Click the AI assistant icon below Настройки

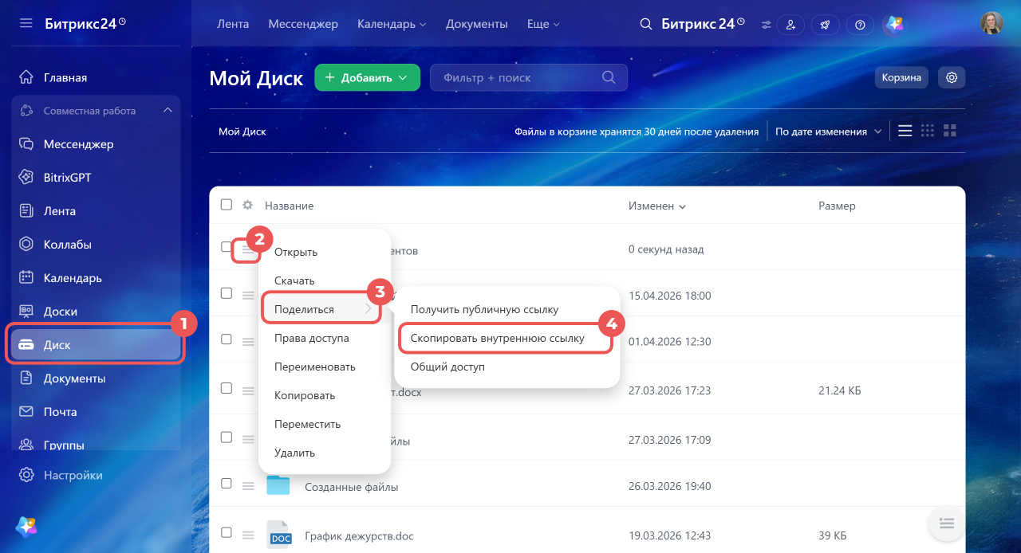point(26,526)
